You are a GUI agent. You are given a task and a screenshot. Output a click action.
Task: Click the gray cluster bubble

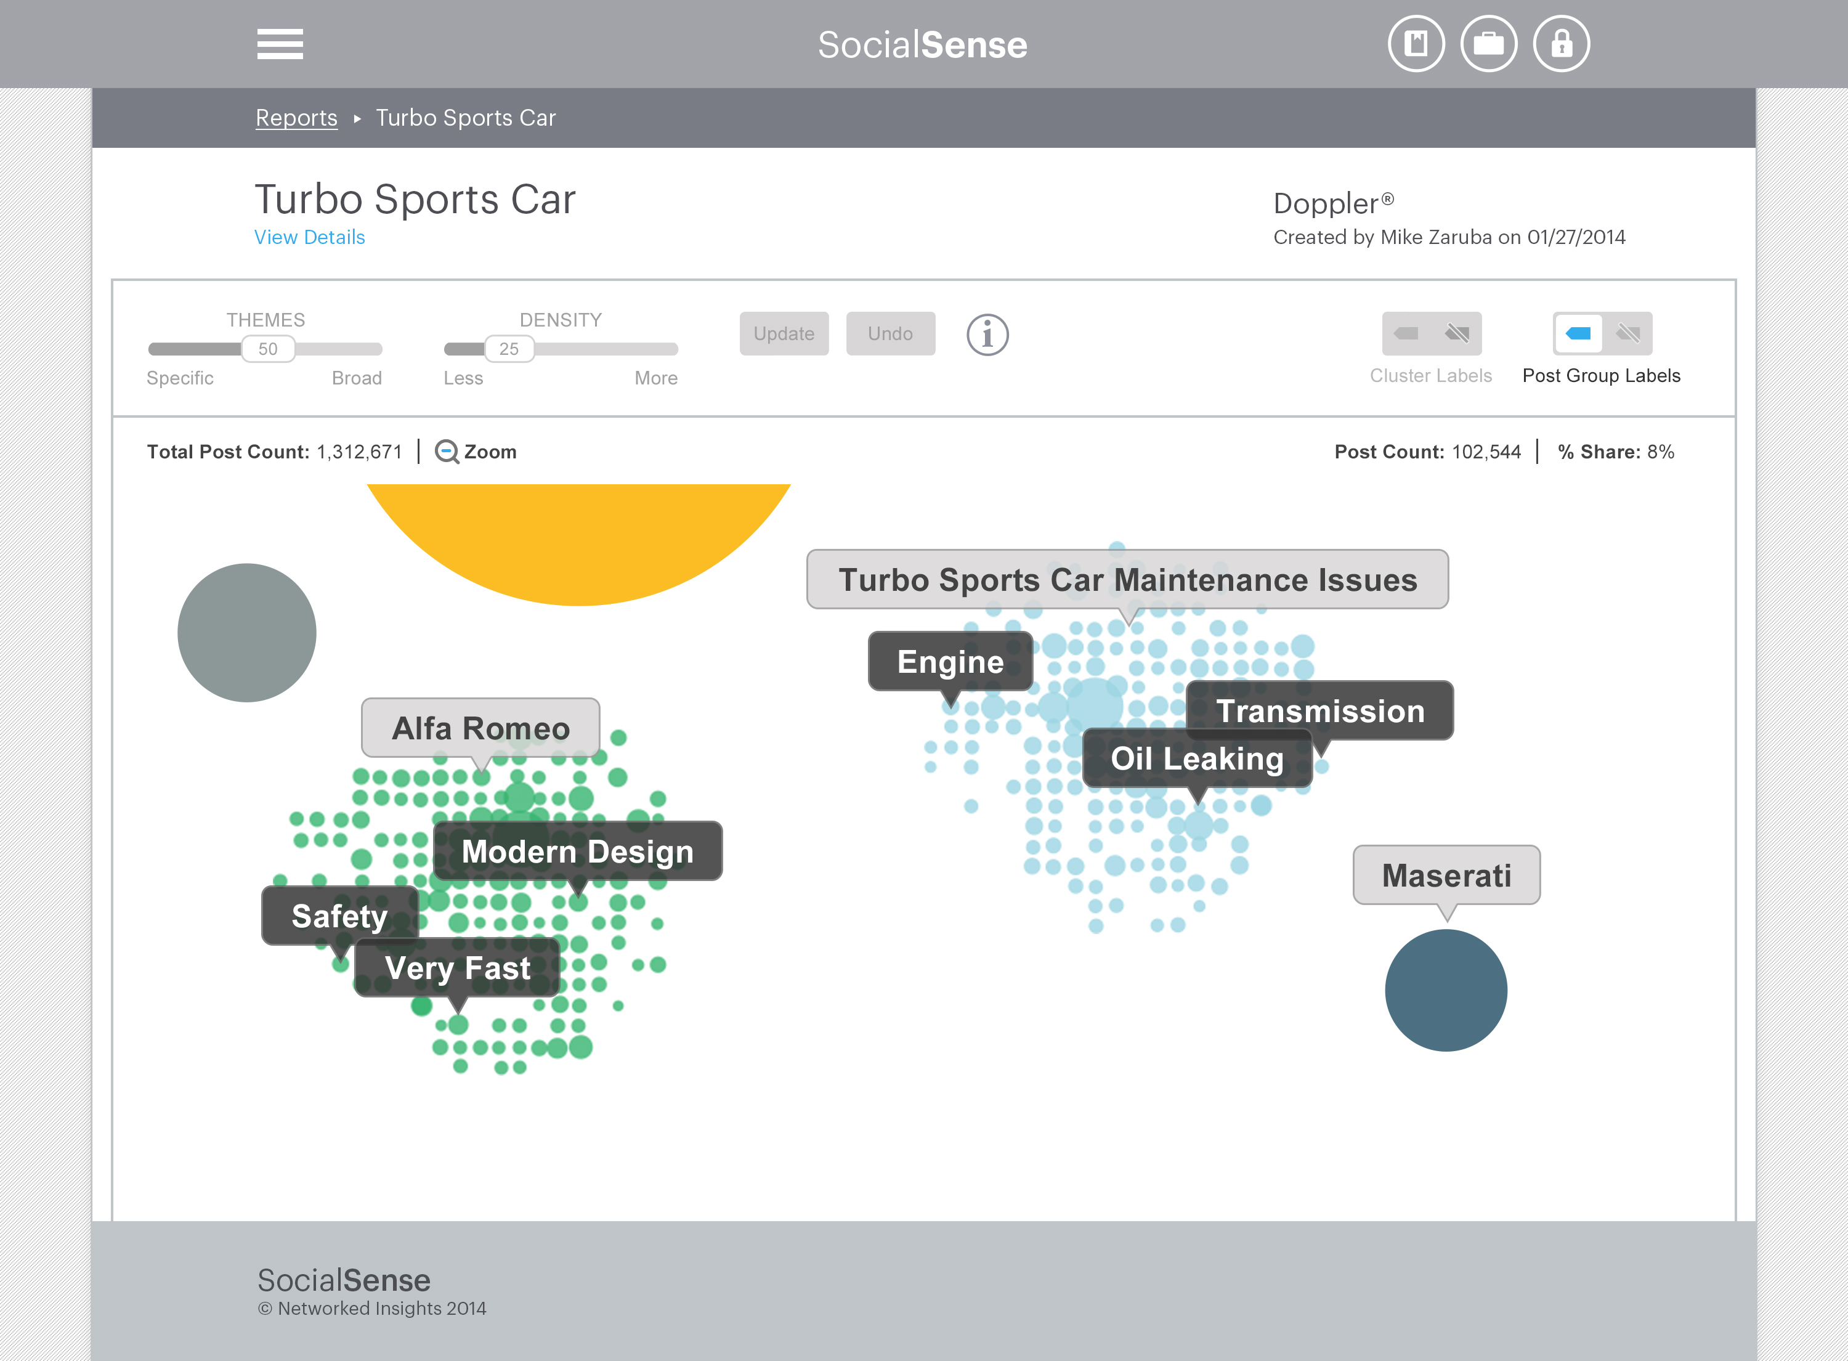(x=247, y=633)
